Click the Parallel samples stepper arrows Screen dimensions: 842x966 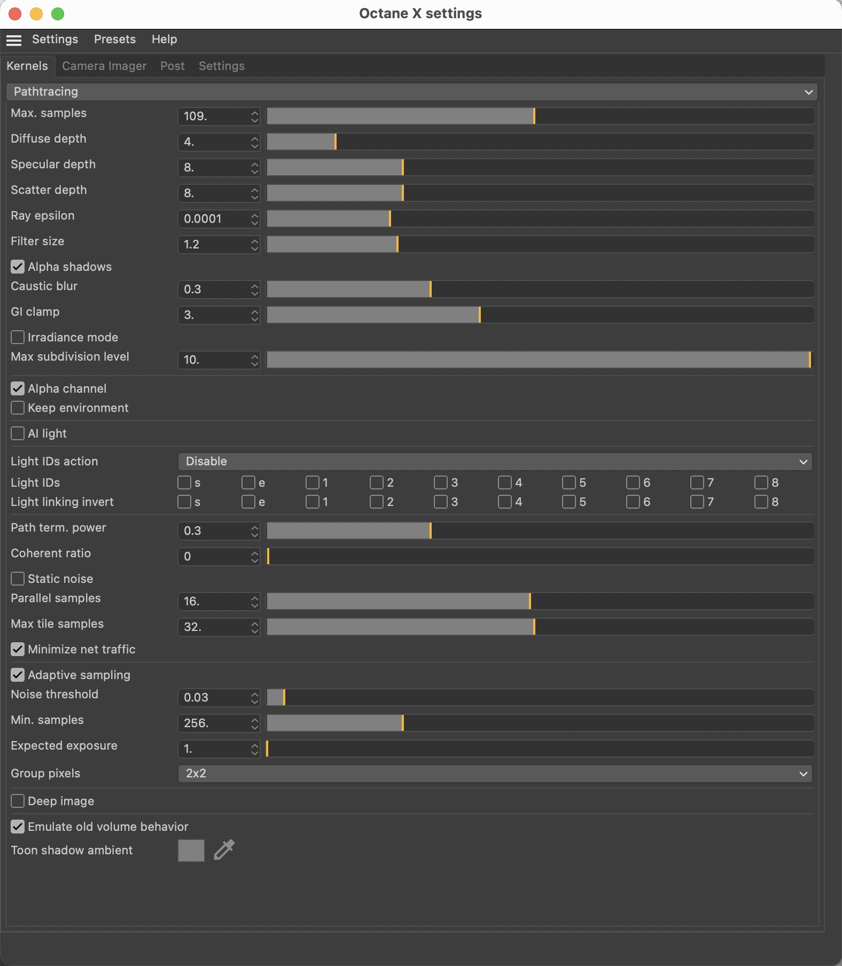255,601
